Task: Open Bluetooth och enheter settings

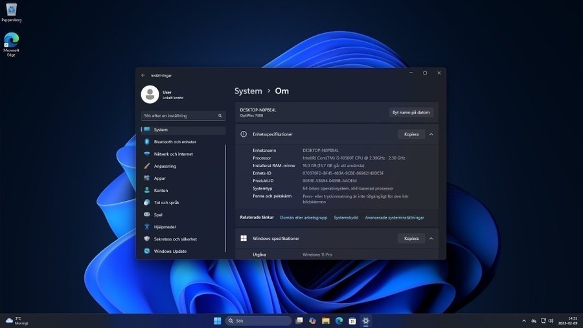Action: (174, 142)
